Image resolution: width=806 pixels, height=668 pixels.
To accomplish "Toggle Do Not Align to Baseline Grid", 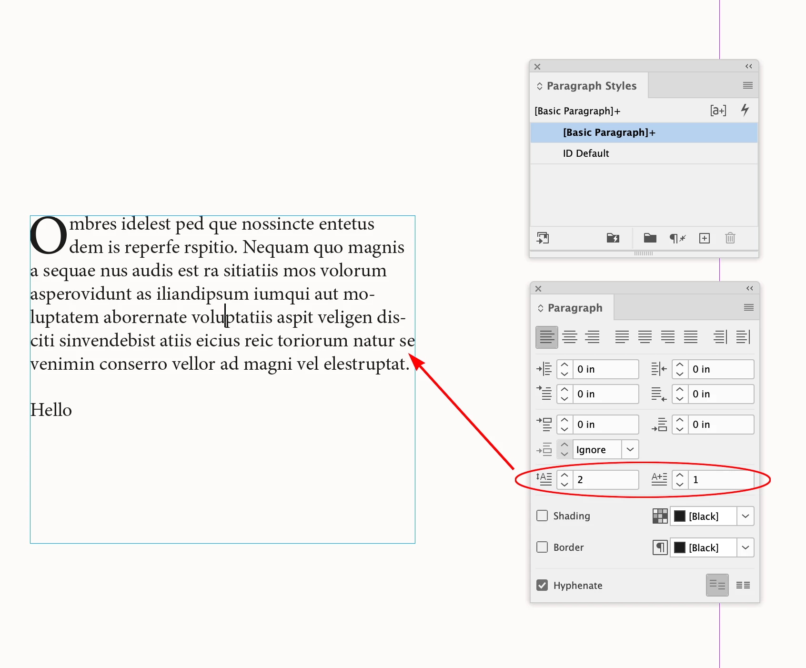I will (717, 585).
